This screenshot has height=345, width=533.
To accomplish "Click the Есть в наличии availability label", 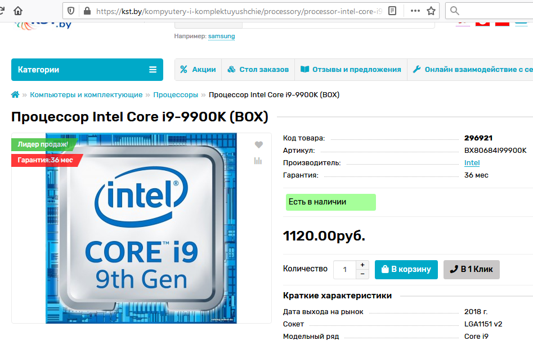I will point(331,202).
